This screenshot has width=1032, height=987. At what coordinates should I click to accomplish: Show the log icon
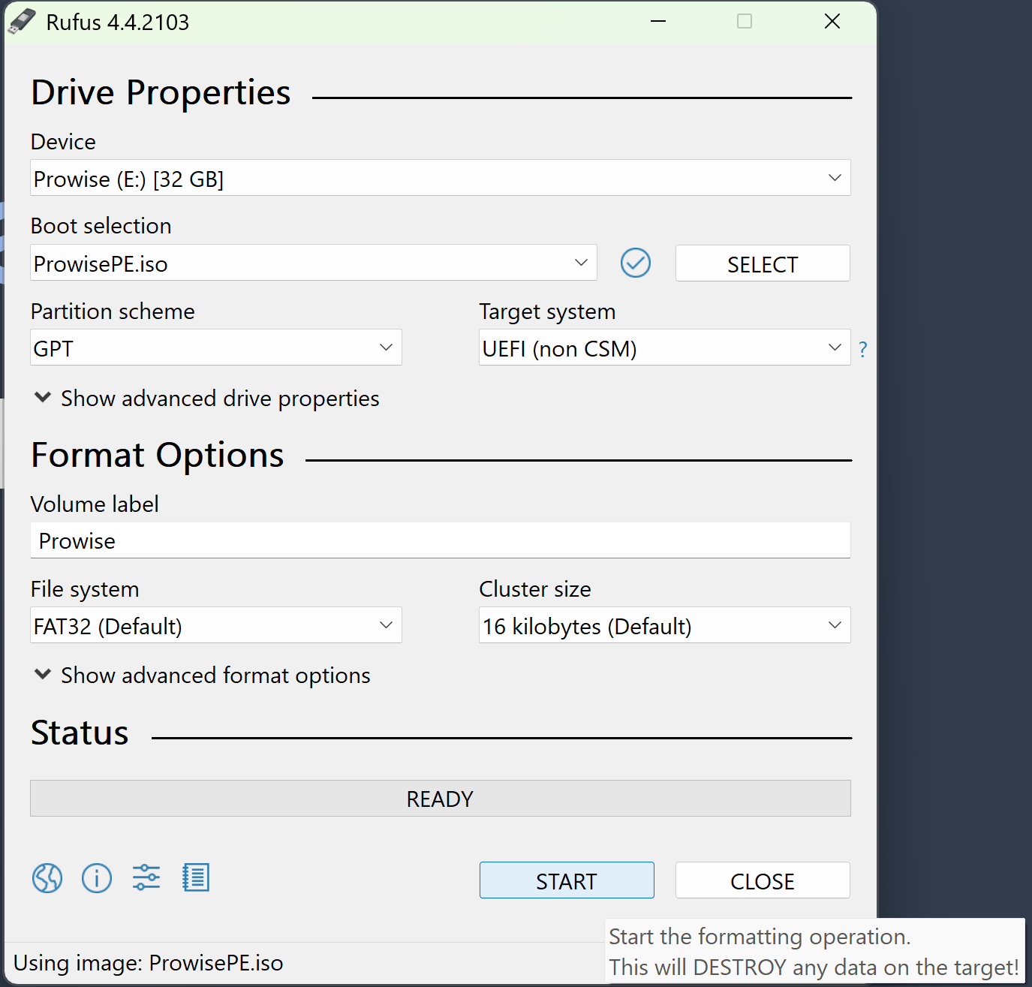tap(196, 877)
